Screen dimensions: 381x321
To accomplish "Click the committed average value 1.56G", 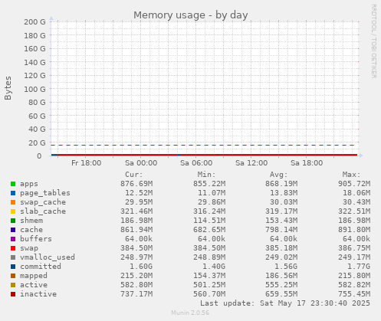I will click(286, 267).
